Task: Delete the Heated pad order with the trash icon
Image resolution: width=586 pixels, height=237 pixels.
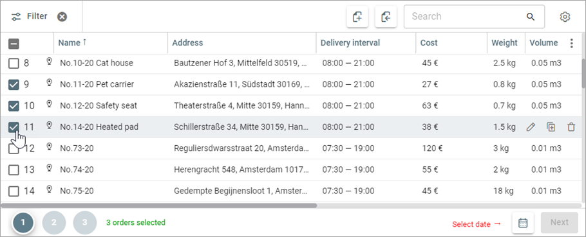Action: click(x=571, y=127)
